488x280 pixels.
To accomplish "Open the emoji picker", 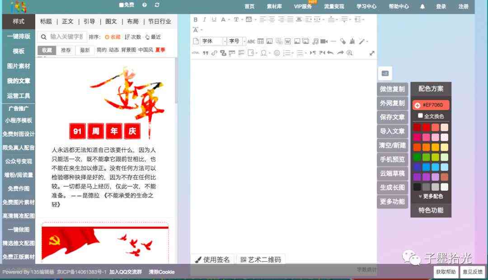I will click(277, 53).
